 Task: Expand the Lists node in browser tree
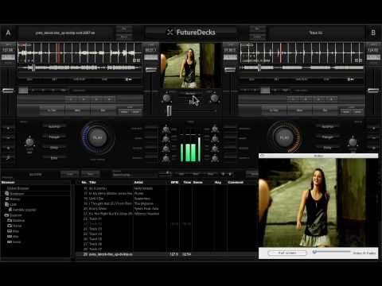click(13, 204)
